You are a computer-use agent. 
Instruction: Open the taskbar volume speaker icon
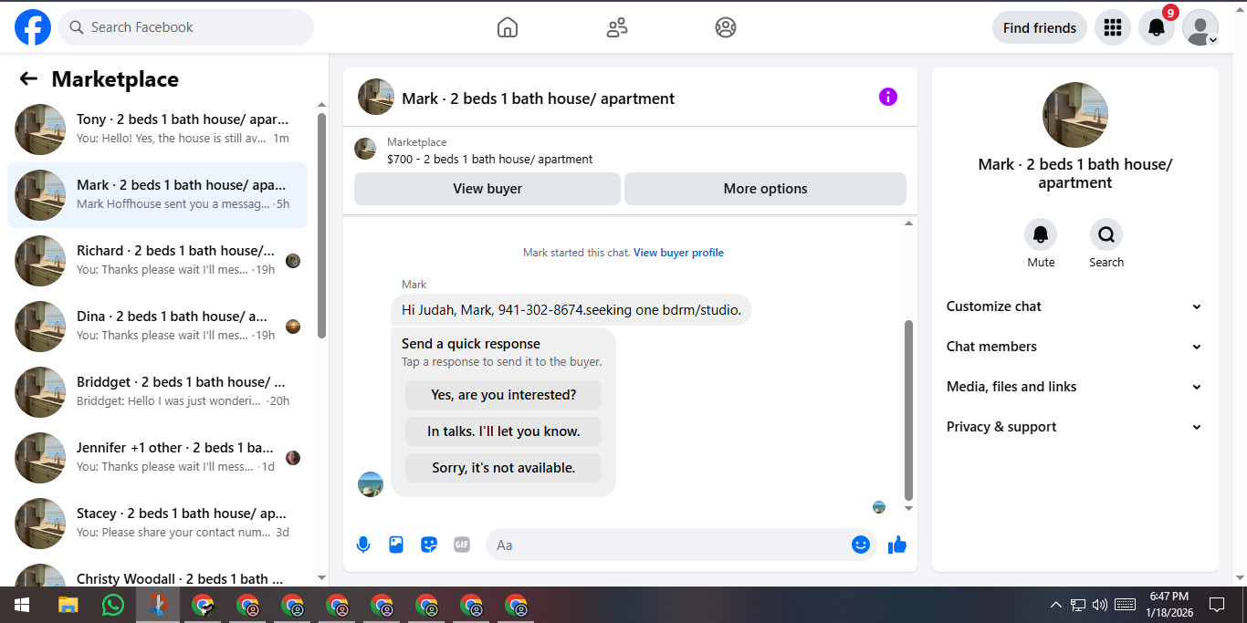pos(1099,605)
